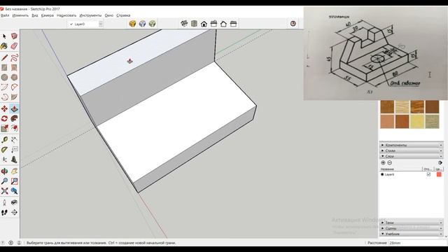The height and width of the screenshot is (252, 448).
Task: Choose the Pie arc tool
Action: click(14, 97)
